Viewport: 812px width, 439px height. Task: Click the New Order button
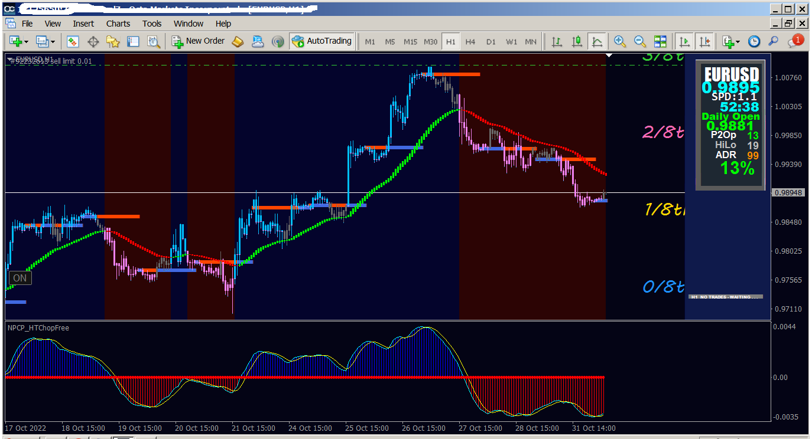pos(199,41)
